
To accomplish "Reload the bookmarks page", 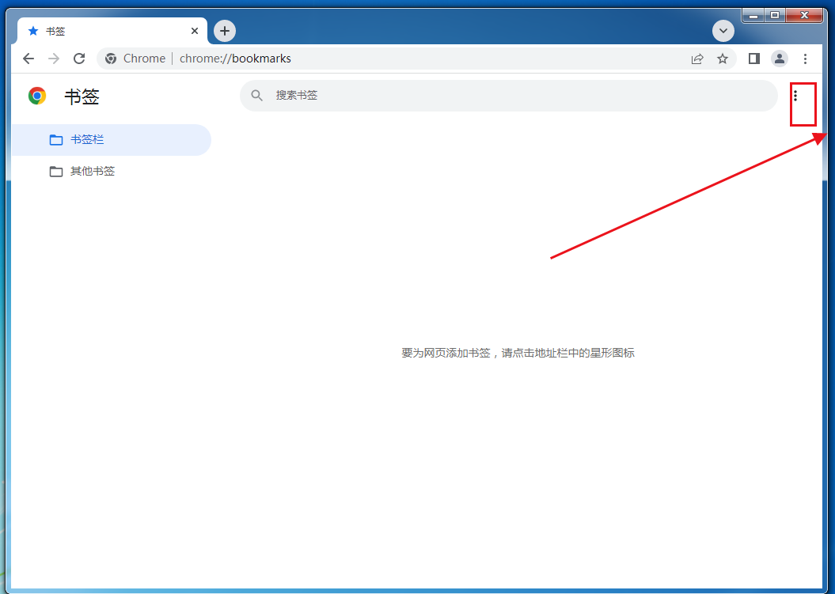I will coord(79,59).
